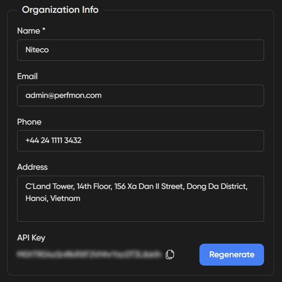Copy the API key with the clipboard icon
The width and height of the screenshot is (282, 282).
click(170, 254)
